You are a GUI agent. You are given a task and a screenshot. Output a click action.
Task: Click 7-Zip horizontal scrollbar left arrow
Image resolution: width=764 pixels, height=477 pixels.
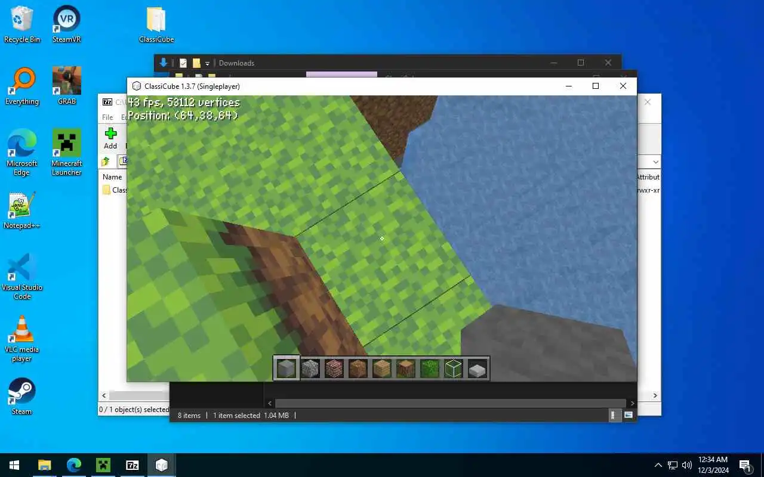point(104,395)
